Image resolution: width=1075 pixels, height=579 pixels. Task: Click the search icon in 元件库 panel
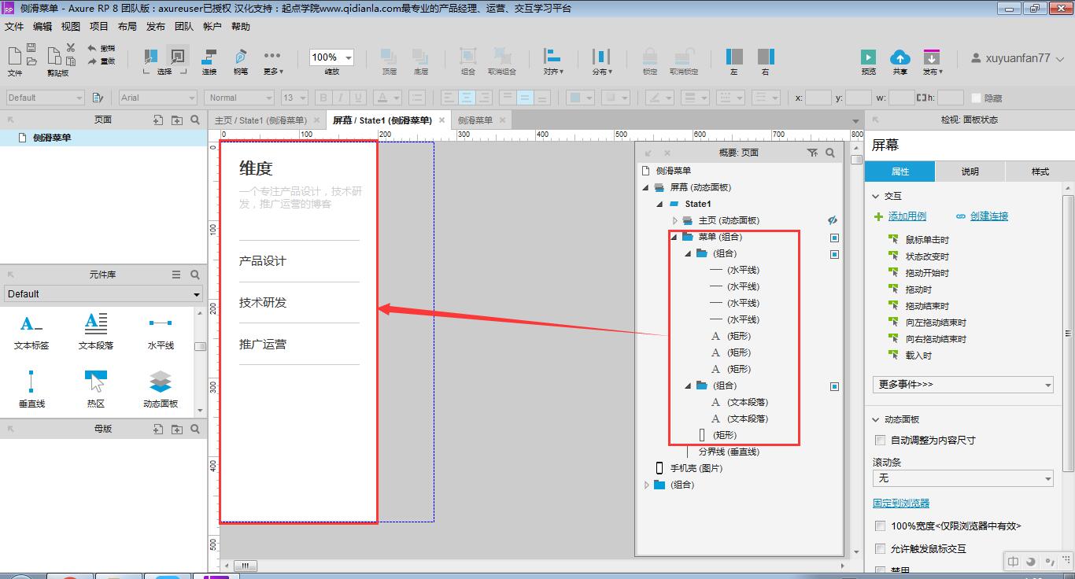[195, 275]
